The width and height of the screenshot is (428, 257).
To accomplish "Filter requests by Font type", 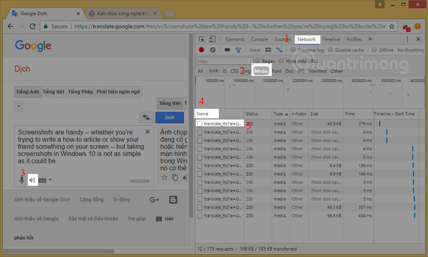I will pos(276,71).
